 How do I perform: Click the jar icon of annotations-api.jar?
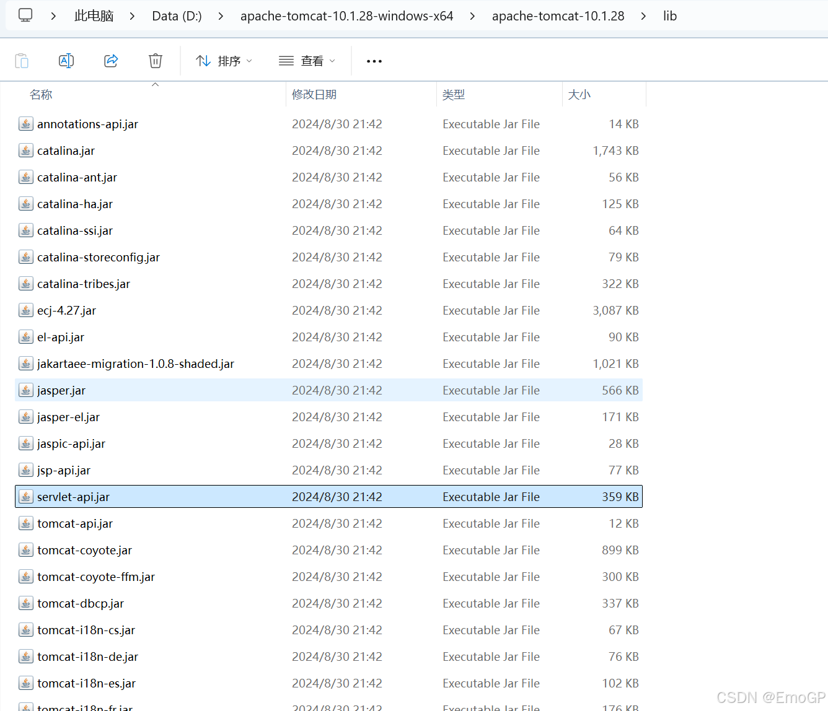[x=25, y=124]
